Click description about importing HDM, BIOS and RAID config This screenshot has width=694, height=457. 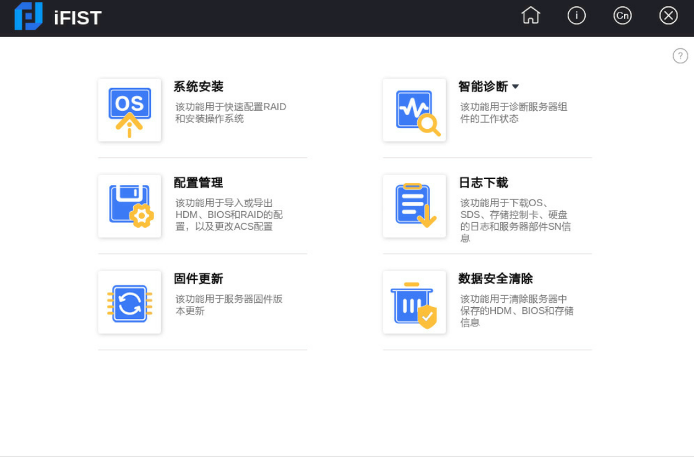pos(229,215)
